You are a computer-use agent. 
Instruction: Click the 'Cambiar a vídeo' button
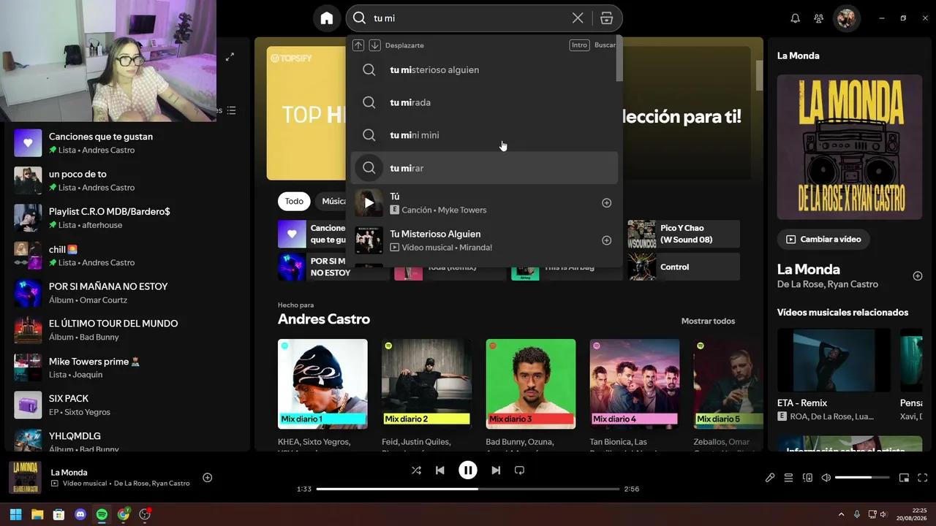[x=823, y=239]
